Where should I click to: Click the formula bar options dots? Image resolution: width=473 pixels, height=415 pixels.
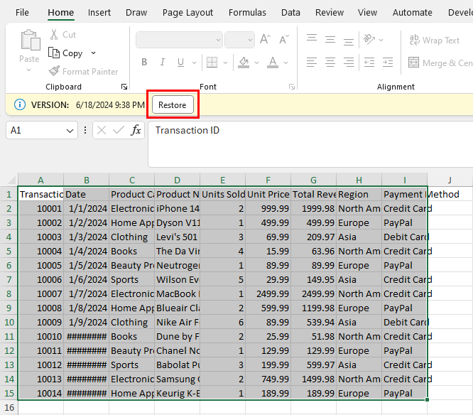pyautogui.click(x=85, y=130)
